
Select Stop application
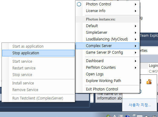click(38, 53)
